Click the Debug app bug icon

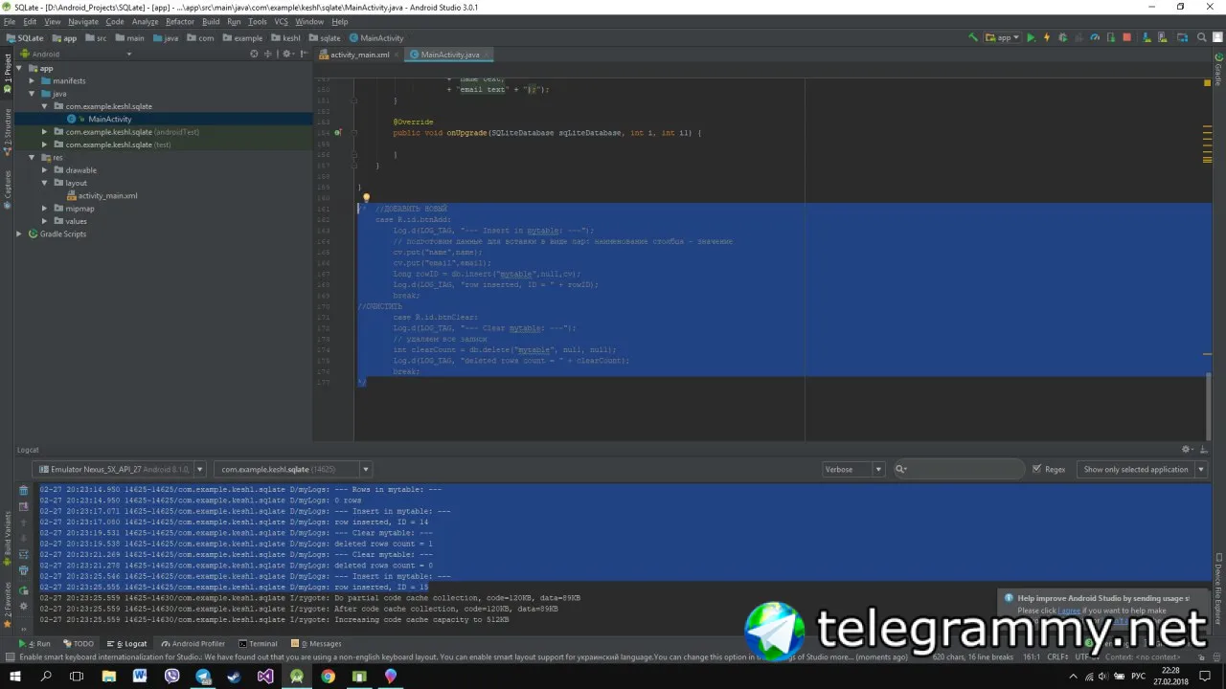point(1062,38)
